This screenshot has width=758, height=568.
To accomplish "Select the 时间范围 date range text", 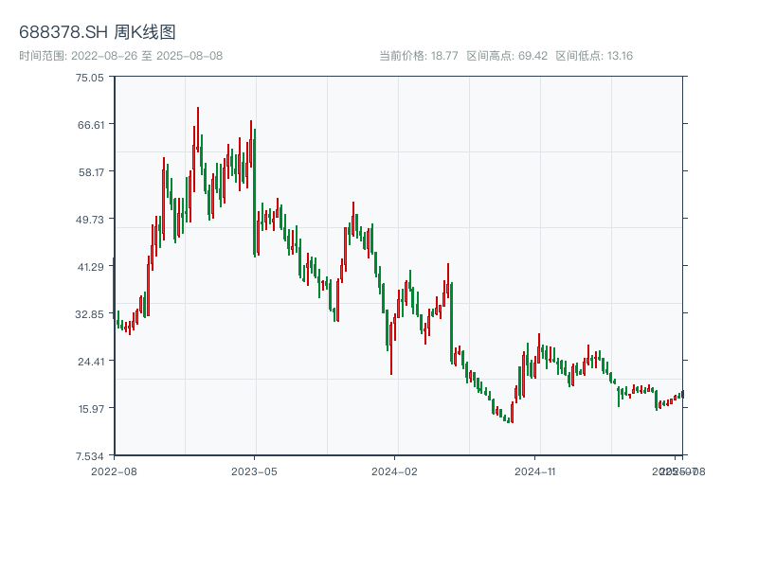I will point(120,56).
